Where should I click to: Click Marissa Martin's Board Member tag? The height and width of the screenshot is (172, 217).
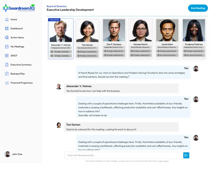tap(141, 47)
